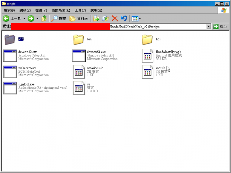Select the libs folder icon

147,40
